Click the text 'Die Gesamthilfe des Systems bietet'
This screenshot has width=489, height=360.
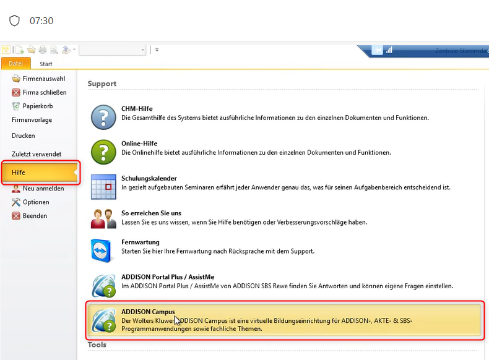coord(170,118)
